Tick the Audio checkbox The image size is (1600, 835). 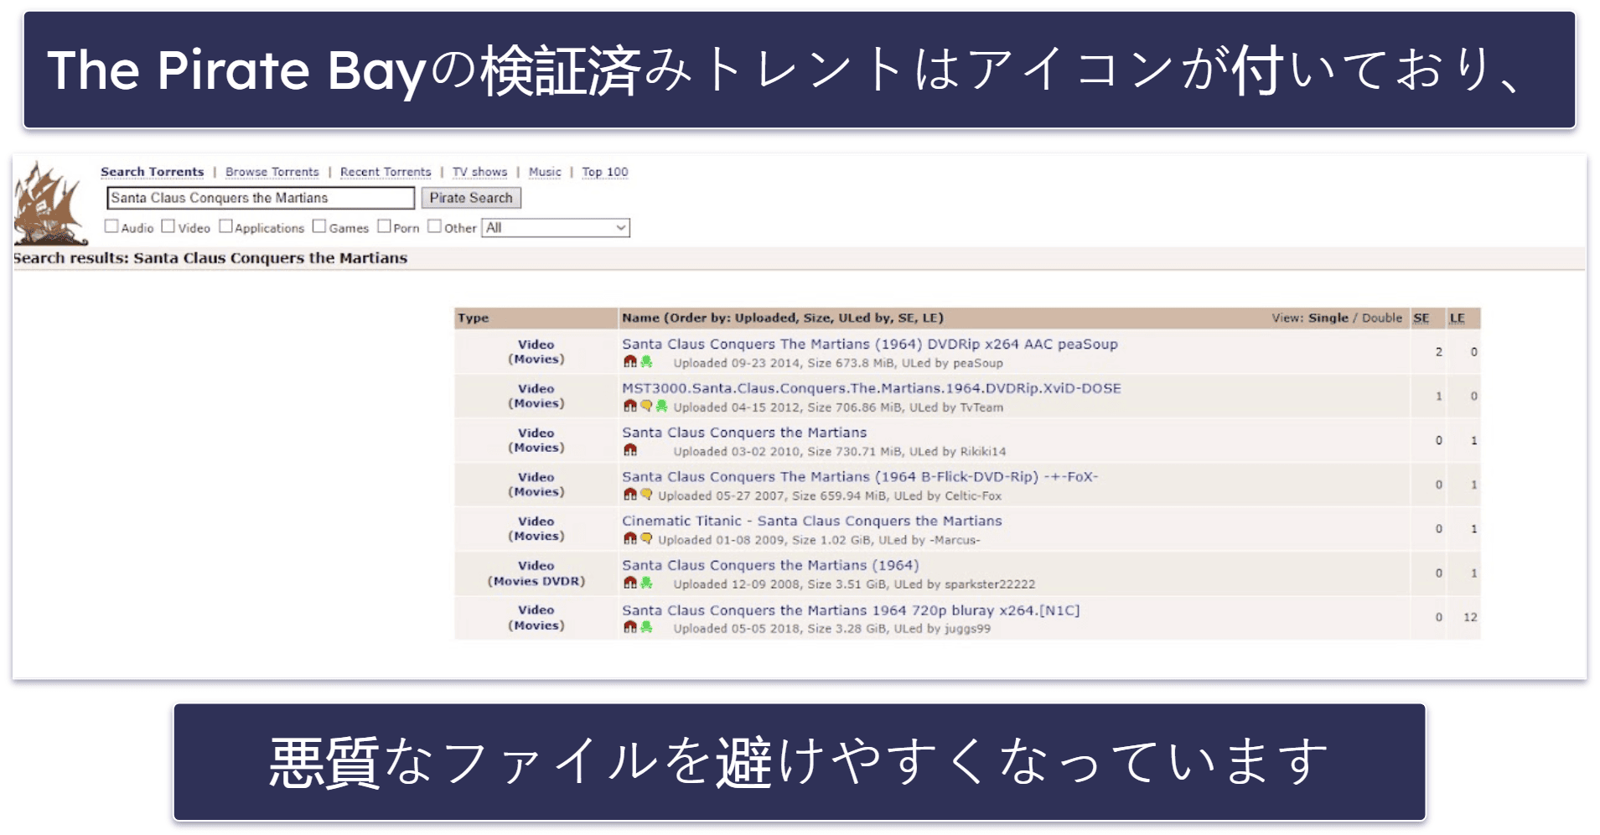[111, 226]
